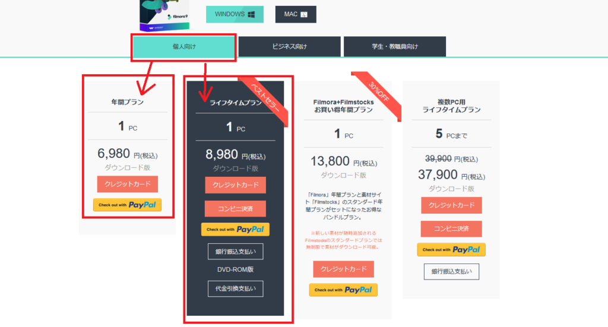Check out with PayPal for 8,980円 ライフタイムプラン
The image size is (608, 327).
(235, 229)
